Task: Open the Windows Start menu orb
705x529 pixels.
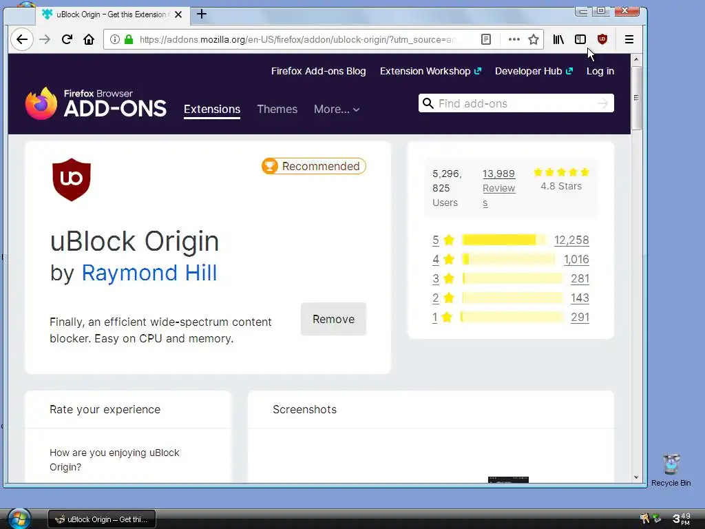Action: click(x=19, y=518)
